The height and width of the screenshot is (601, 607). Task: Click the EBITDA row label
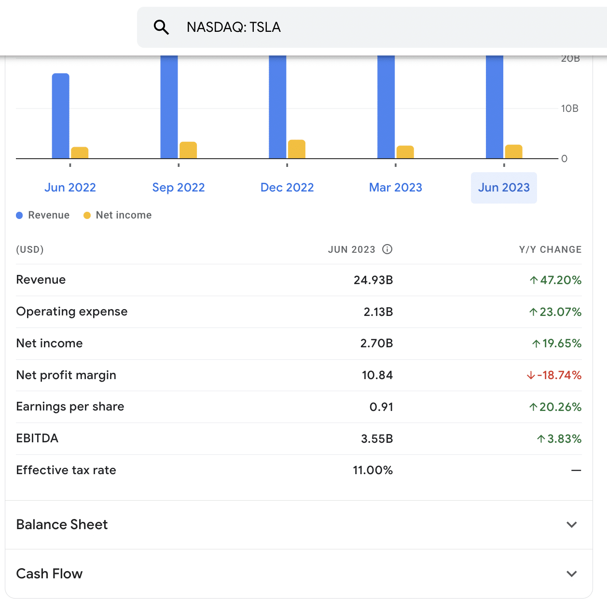tap(37, 438)
